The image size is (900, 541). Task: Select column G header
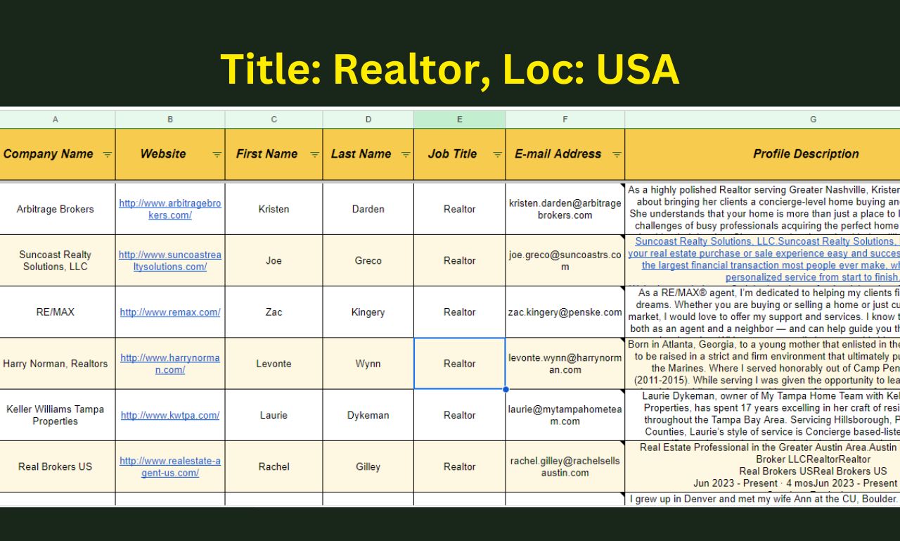(813, 120)
